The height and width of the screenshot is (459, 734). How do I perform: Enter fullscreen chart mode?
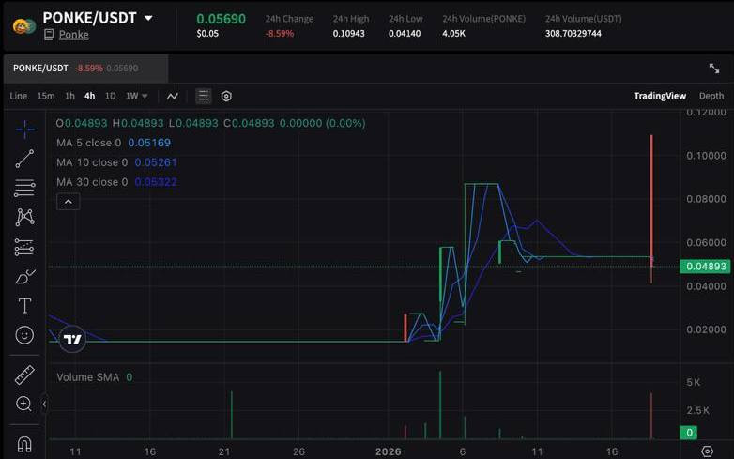coord(713,69)
